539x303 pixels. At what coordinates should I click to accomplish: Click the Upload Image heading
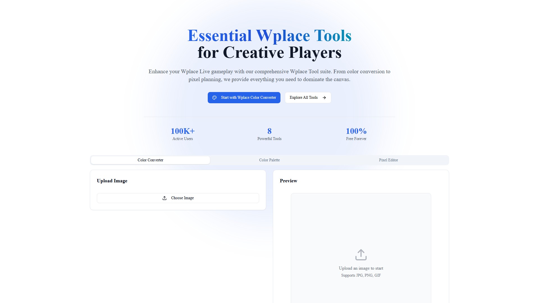tap(112, 181)
